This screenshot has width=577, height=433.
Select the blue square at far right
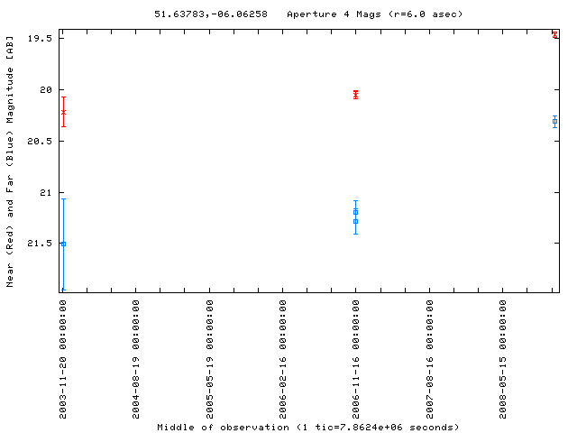point(555,122)
